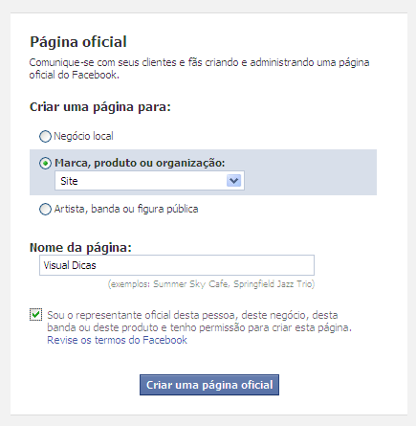Focus the Nome da página text field
The width and height of the screenshot is (416, 426).
[177, 265]
